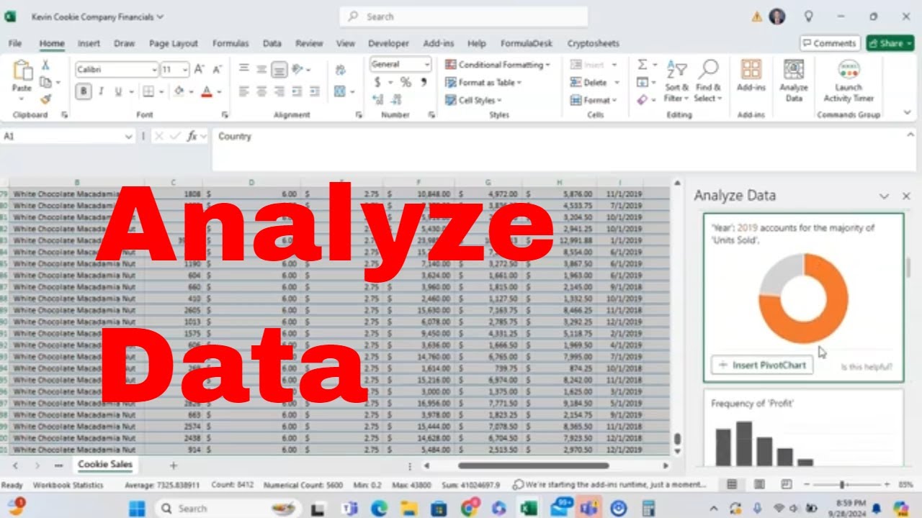Switch to the Formulas ribbon tab
Image resolution: width=922 pixels, height=518 pixels.
pos(230,43)
